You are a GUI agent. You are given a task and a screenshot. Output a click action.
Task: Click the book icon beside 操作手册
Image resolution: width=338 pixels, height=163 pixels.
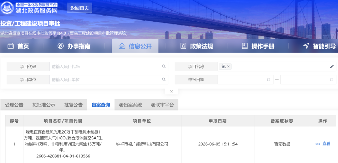click(245, 46)
